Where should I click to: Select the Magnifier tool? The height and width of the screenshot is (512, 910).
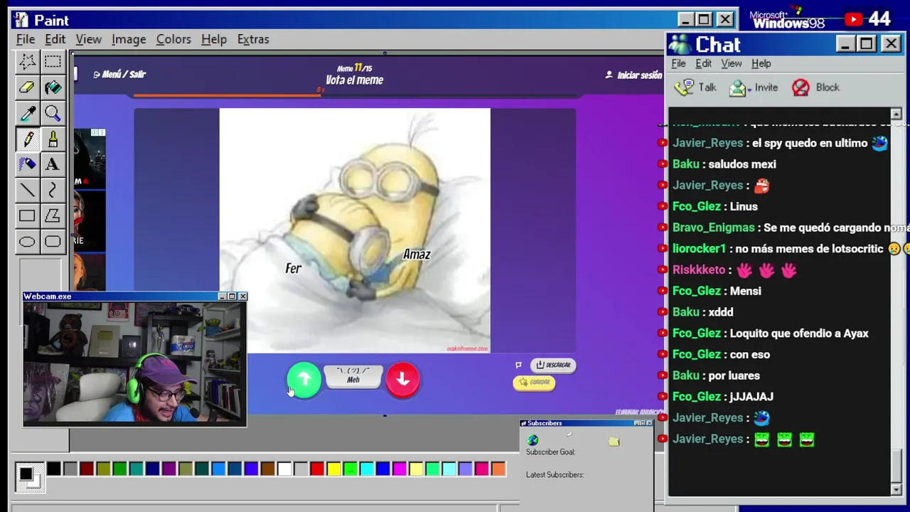coord(53,113)
